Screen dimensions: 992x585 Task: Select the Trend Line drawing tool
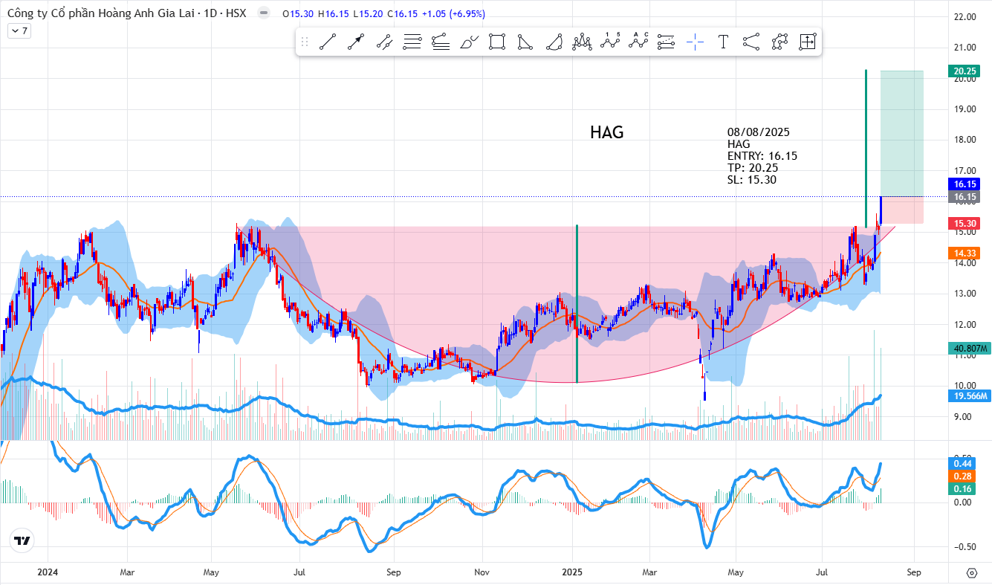(x=328, y=42)
